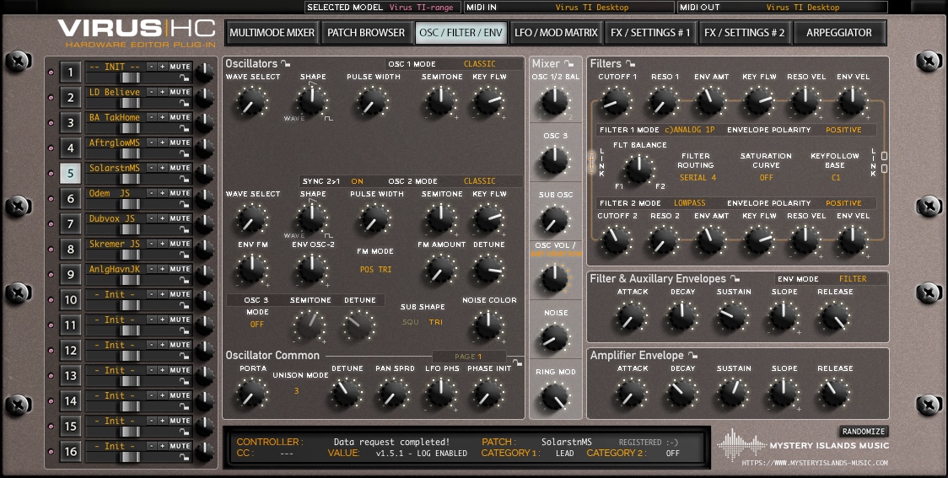Click the lock icon on the Dubvox JS part
This screenshot has width=948, height=478.
coord(184,229)
